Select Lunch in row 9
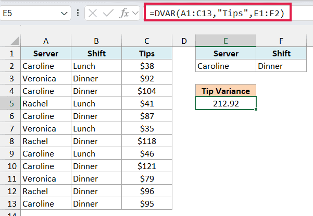Image resolution: width=313 pixels, height=216 pixels. [x=96, y=153]
